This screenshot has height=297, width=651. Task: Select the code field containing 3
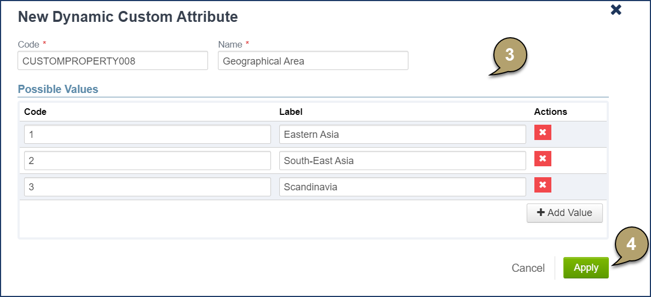[147, 187]
